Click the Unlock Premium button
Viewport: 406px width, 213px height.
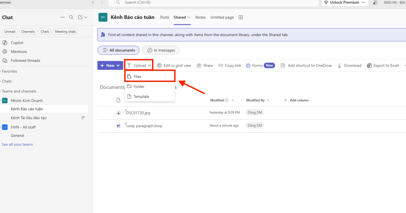click(345, 2)
